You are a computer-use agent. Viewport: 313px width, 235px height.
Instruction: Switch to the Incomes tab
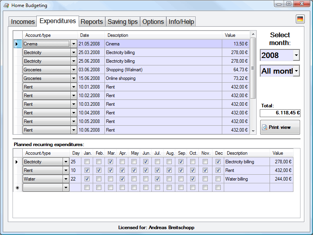coord(22,22)
